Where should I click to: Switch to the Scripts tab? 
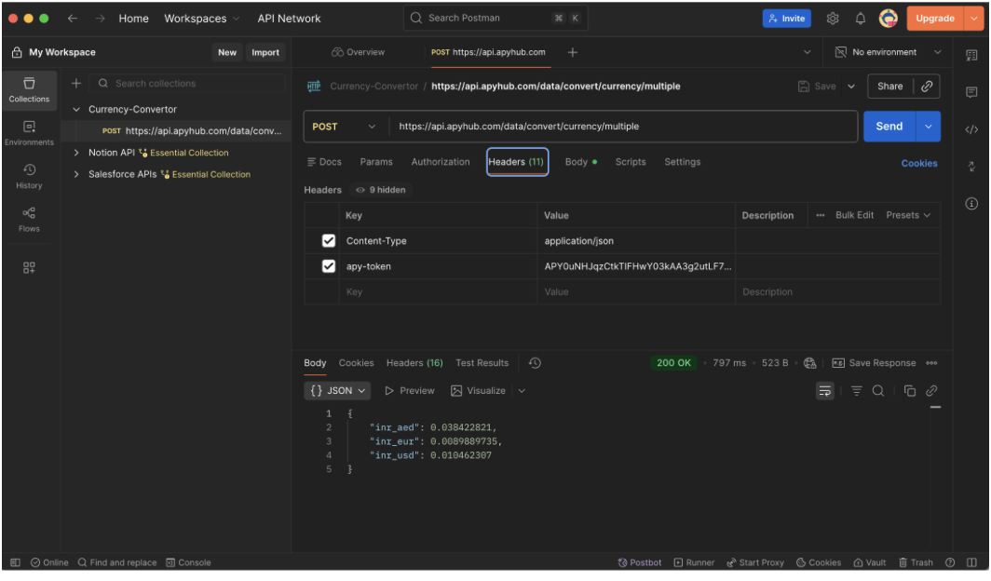pyautogui.click(x=631, y=162)
